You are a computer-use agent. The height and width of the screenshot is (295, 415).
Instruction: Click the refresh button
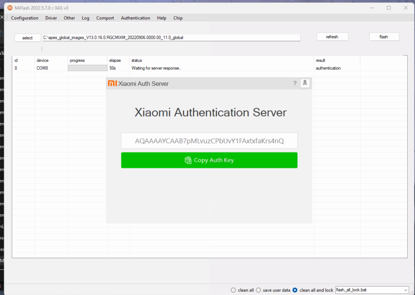[332, 37]
